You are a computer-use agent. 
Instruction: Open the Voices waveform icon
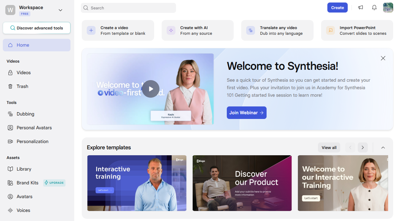tap(10, 210)
